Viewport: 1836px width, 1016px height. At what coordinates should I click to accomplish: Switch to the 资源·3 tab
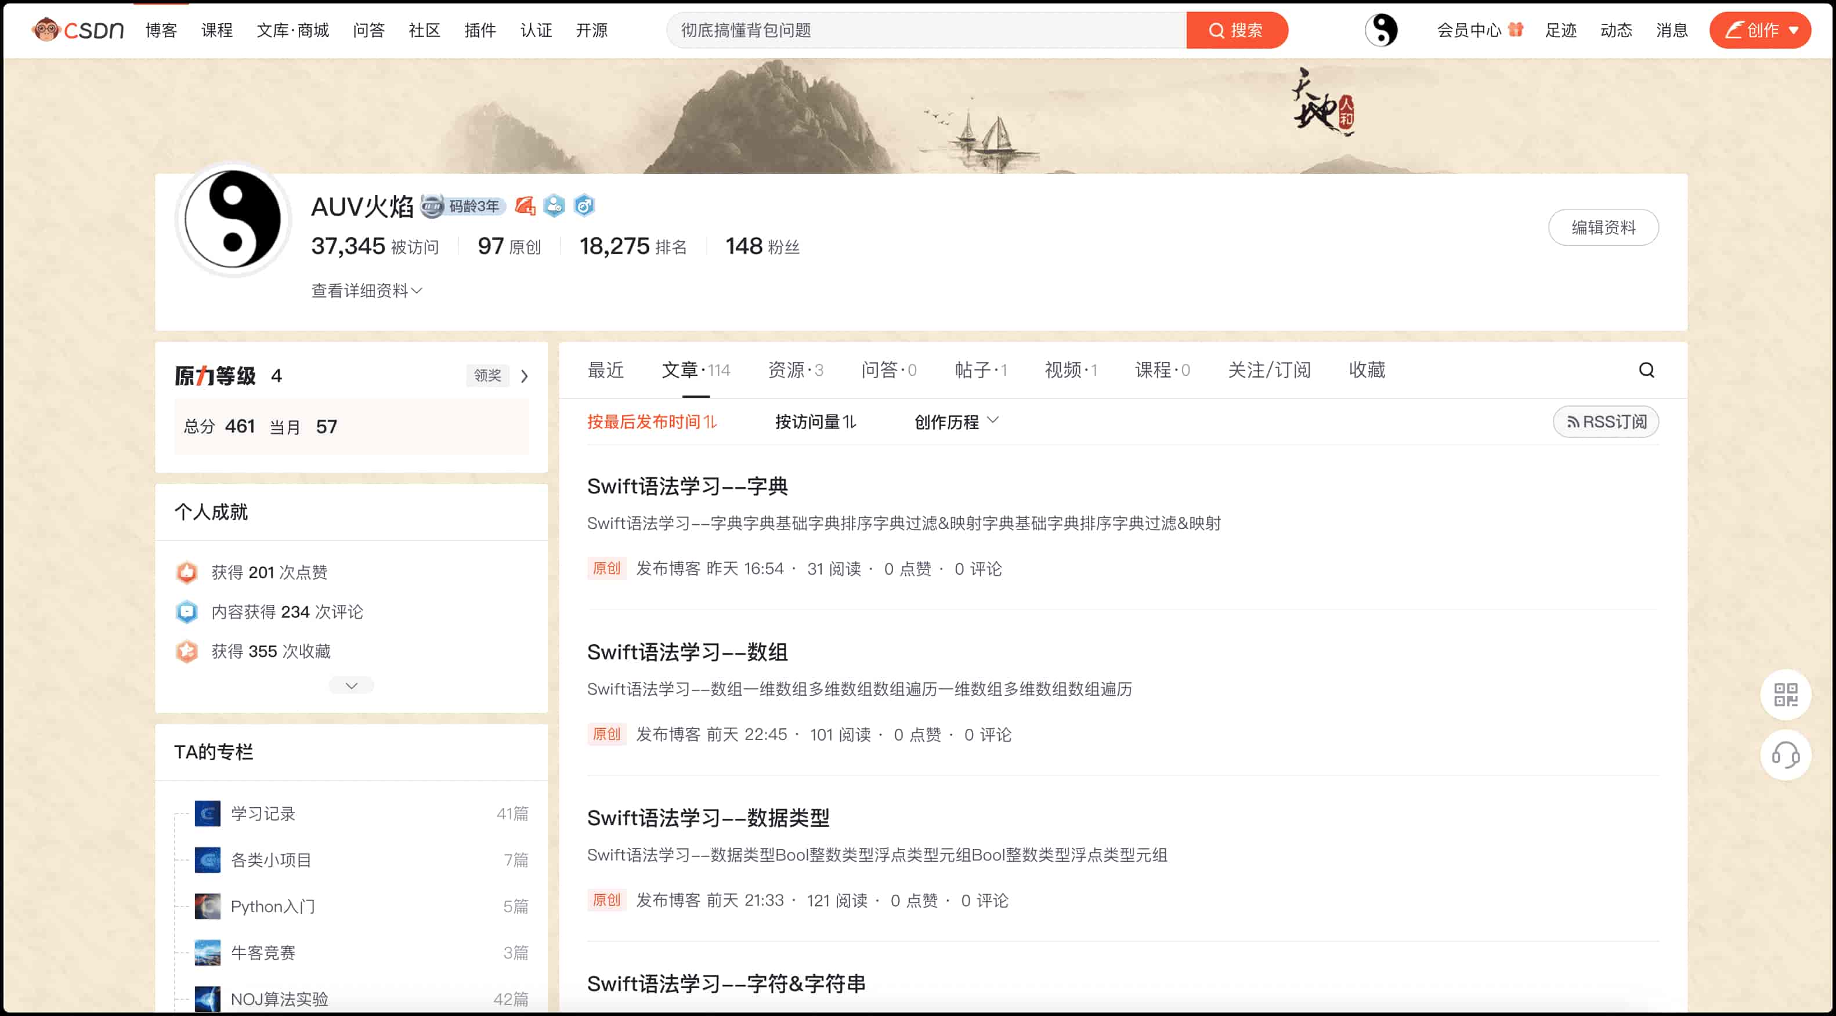(x=796, y=370)
